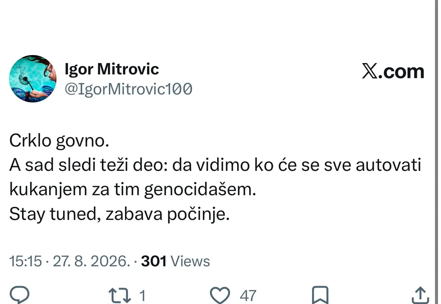
Task: Click the first tweet line "Crklo govno."
Action: coord(59,141)
